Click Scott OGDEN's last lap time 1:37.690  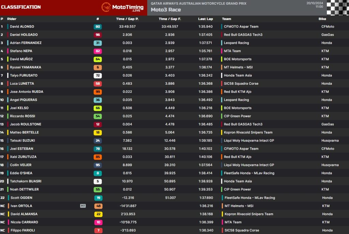tap(206, 198)
